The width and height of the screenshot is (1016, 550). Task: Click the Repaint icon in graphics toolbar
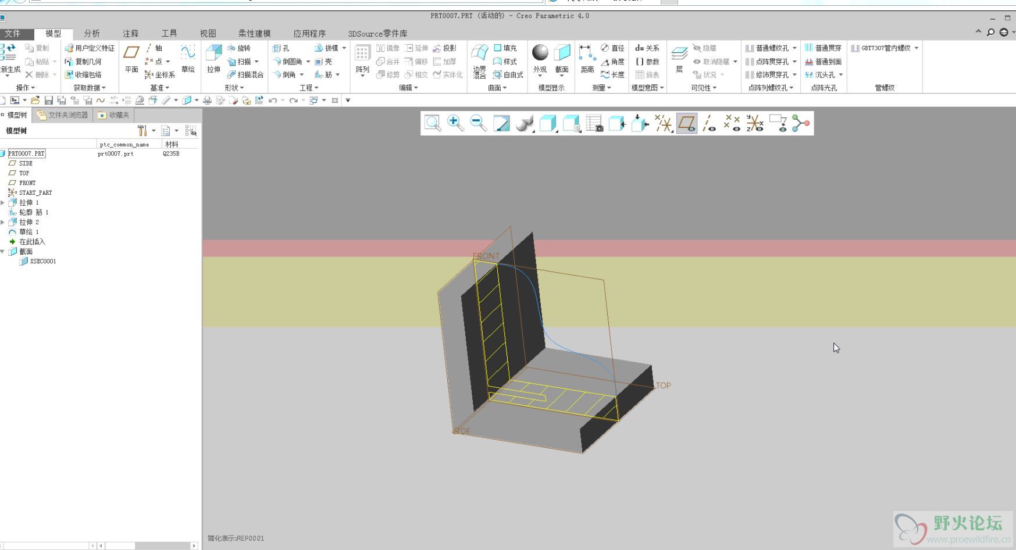coord(501,123)
